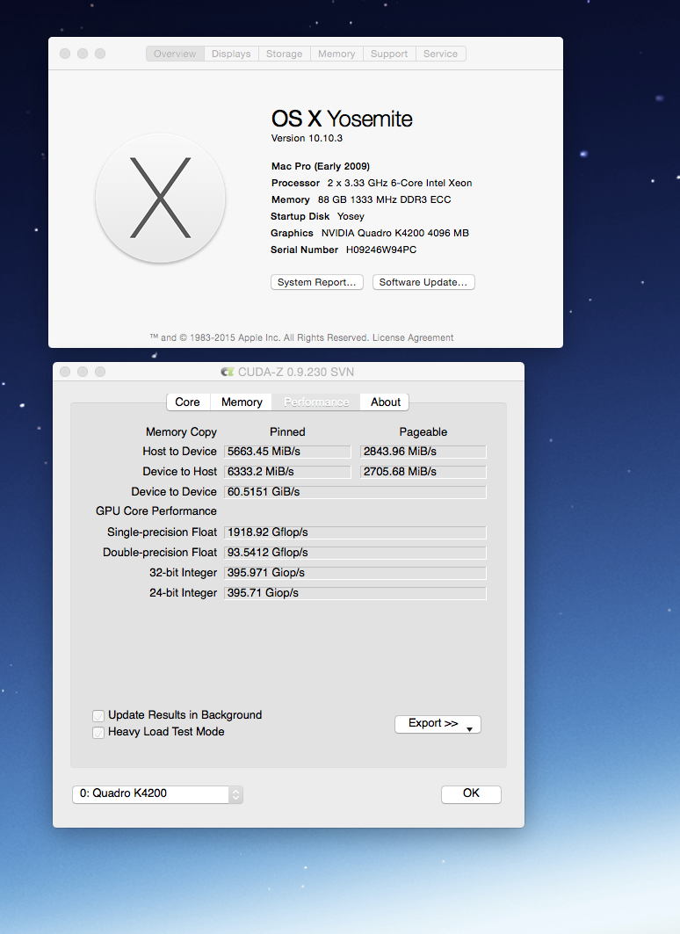Viewport: 680px width, 934px height.
Task: Click the Double-precision Float 93.5412 Gflop/s field
Action: (x=355, y=553)
